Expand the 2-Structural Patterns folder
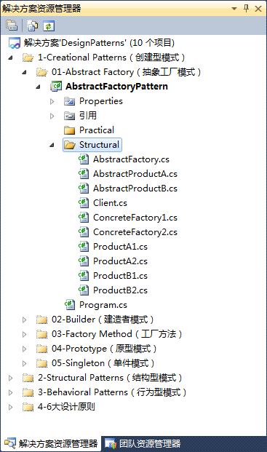This screenshot has height=452, width=267. click(11, 378)
